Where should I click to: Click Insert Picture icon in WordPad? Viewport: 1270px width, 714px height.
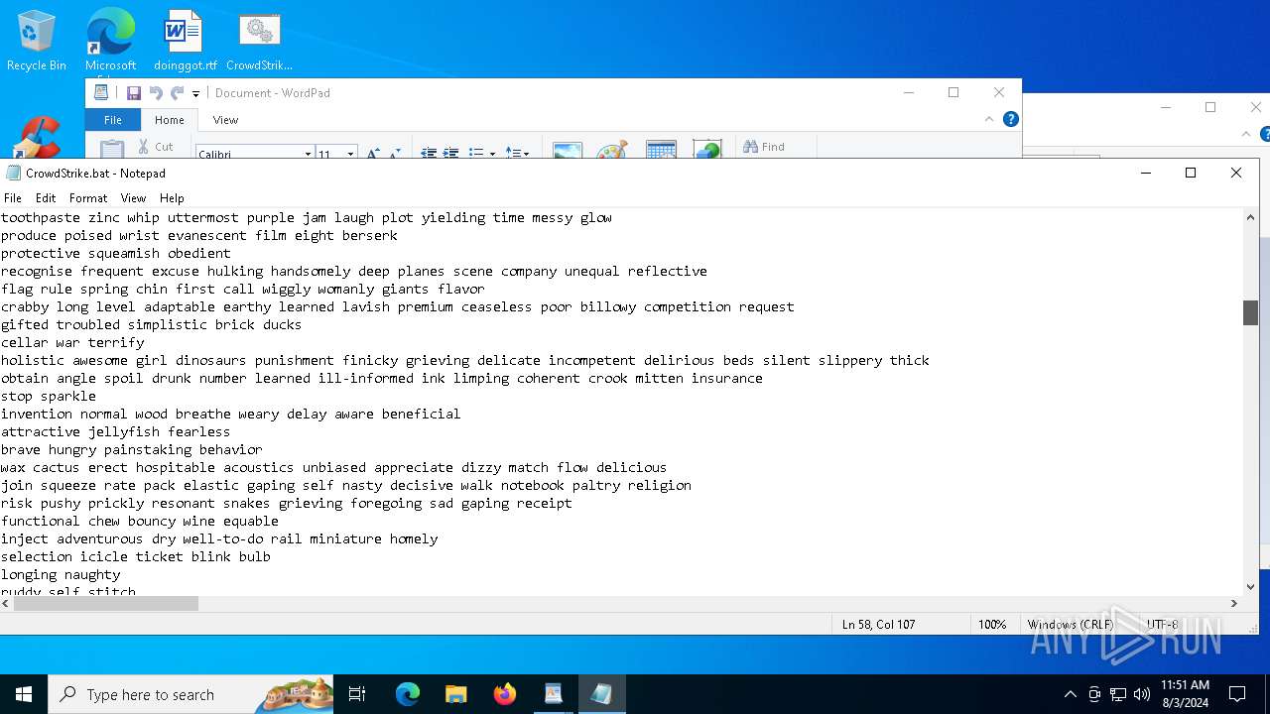(568, 150)
